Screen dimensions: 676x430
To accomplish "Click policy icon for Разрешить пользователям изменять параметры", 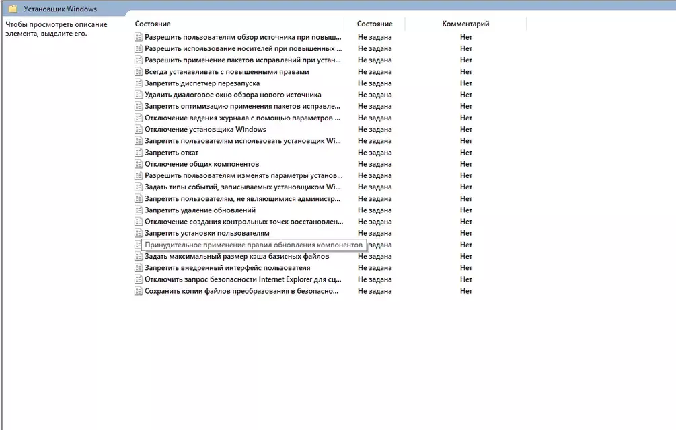I will 139,175.
